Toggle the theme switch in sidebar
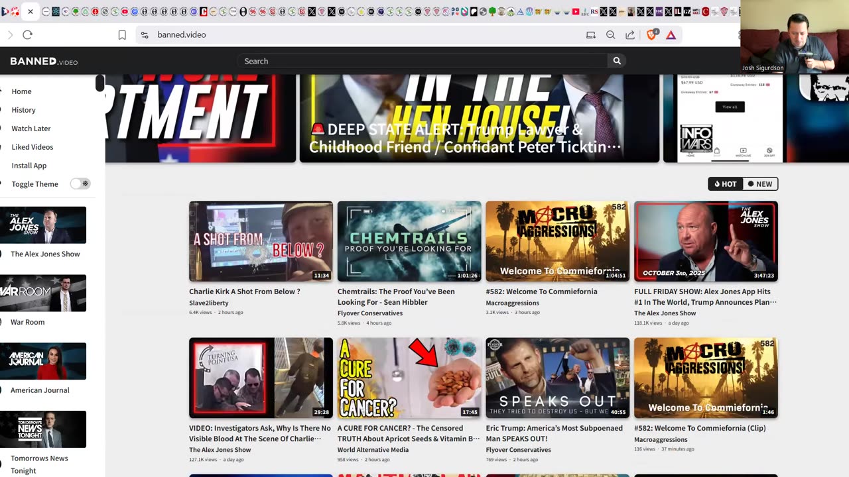849x477 pixels. tap(80, 184)
